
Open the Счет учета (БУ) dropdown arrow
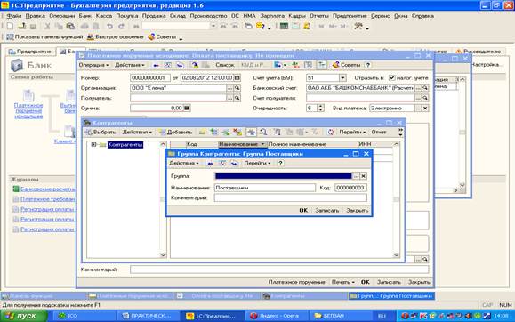(342, 78)
